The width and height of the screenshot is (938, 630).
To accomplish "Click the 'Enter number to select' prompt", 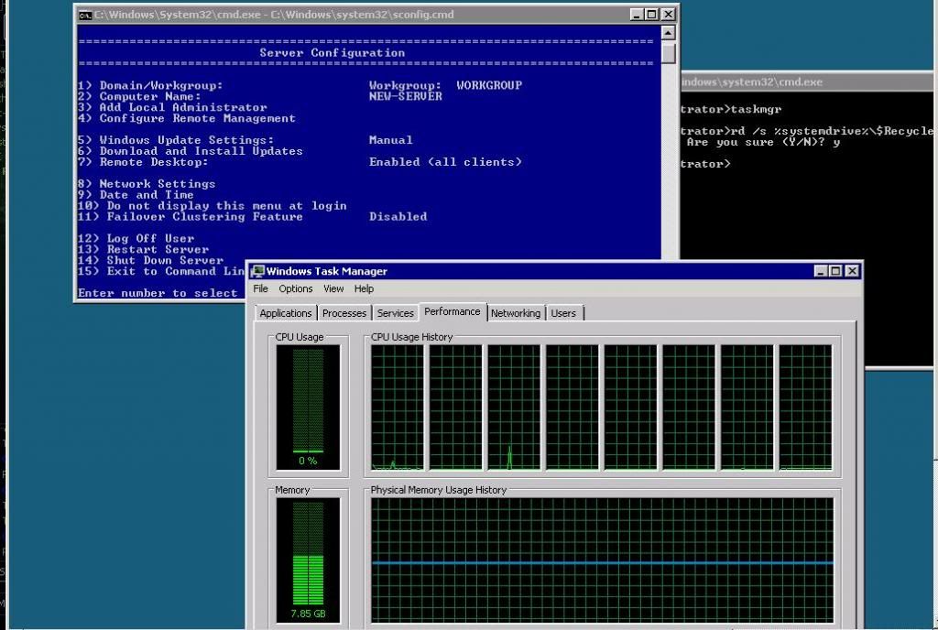I will pyautogui.click(x=158, y=294).
